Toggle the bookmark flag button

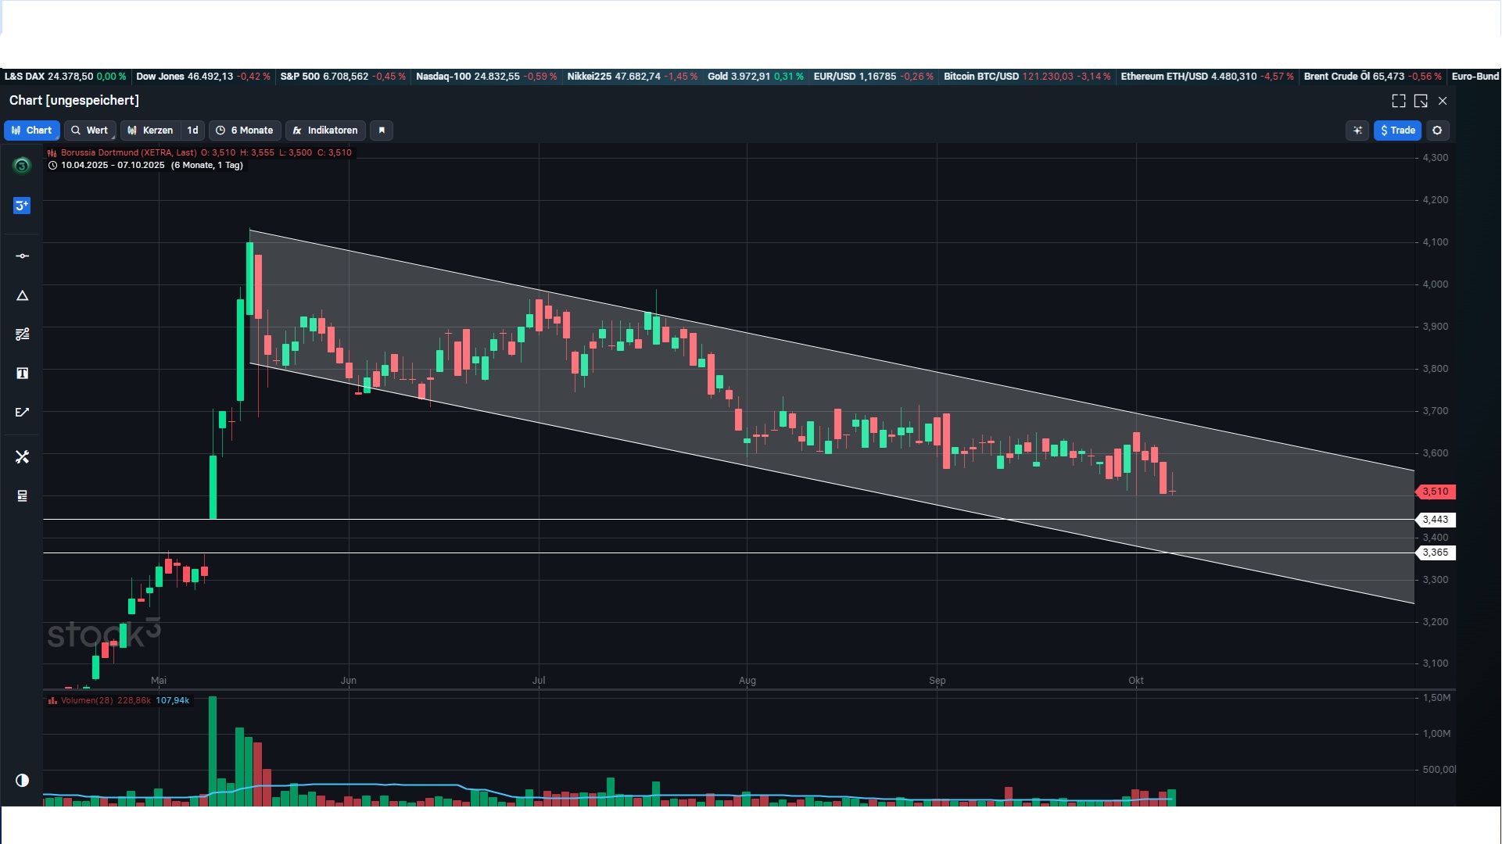382,131
